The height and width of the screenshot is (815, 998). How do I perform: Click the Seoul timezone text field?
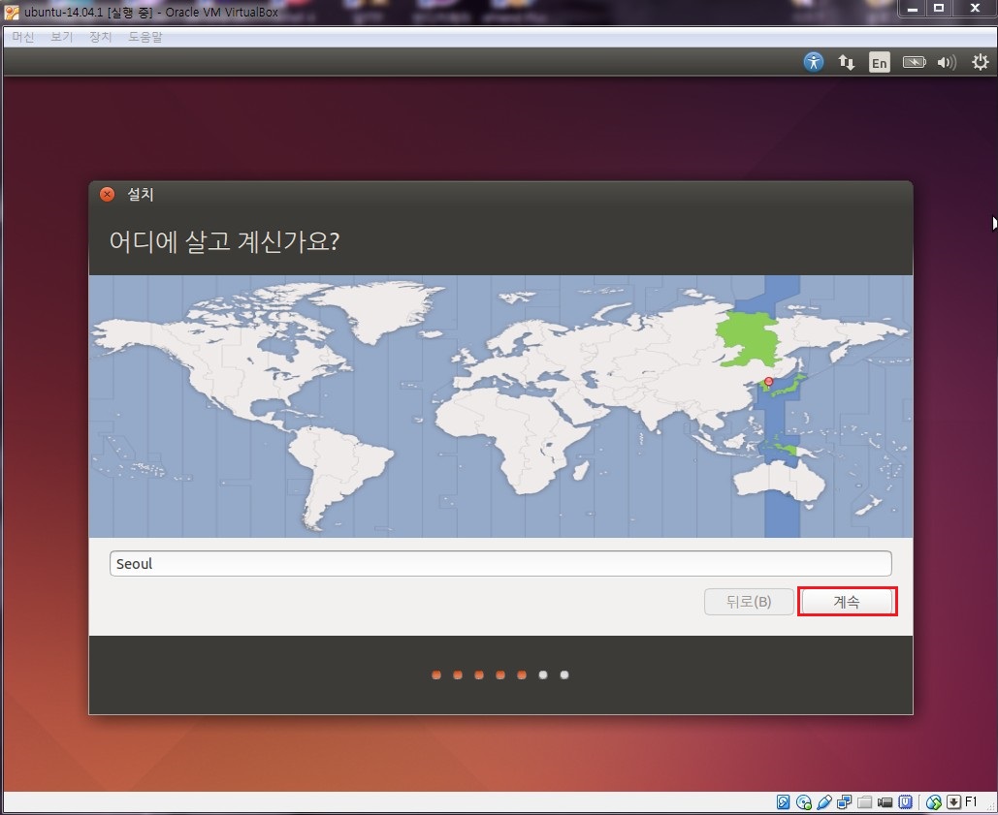pyautogui.click(x=499, y=564)
